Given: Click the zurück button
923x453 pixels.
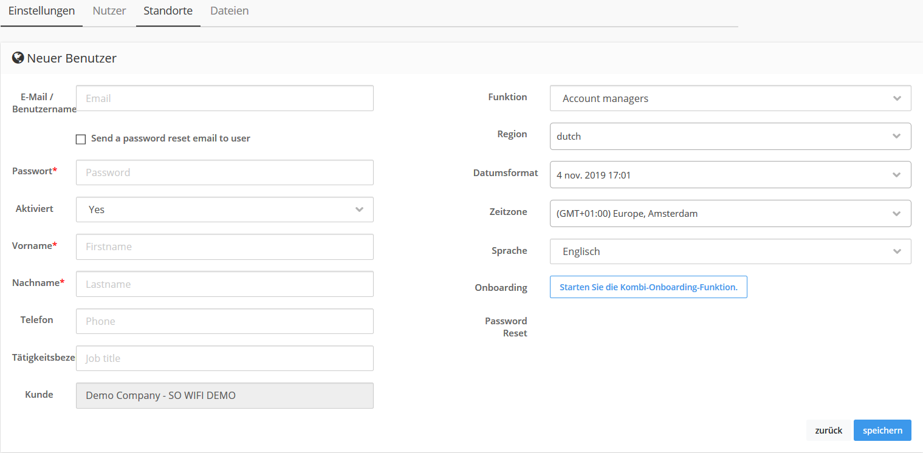Looking at the screenshot, I should [x=829, y=430].
